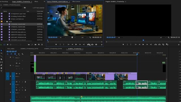Open Source monitor playback resolution 1/4 dropdown
181x102 pixels.
coord(85,37)
